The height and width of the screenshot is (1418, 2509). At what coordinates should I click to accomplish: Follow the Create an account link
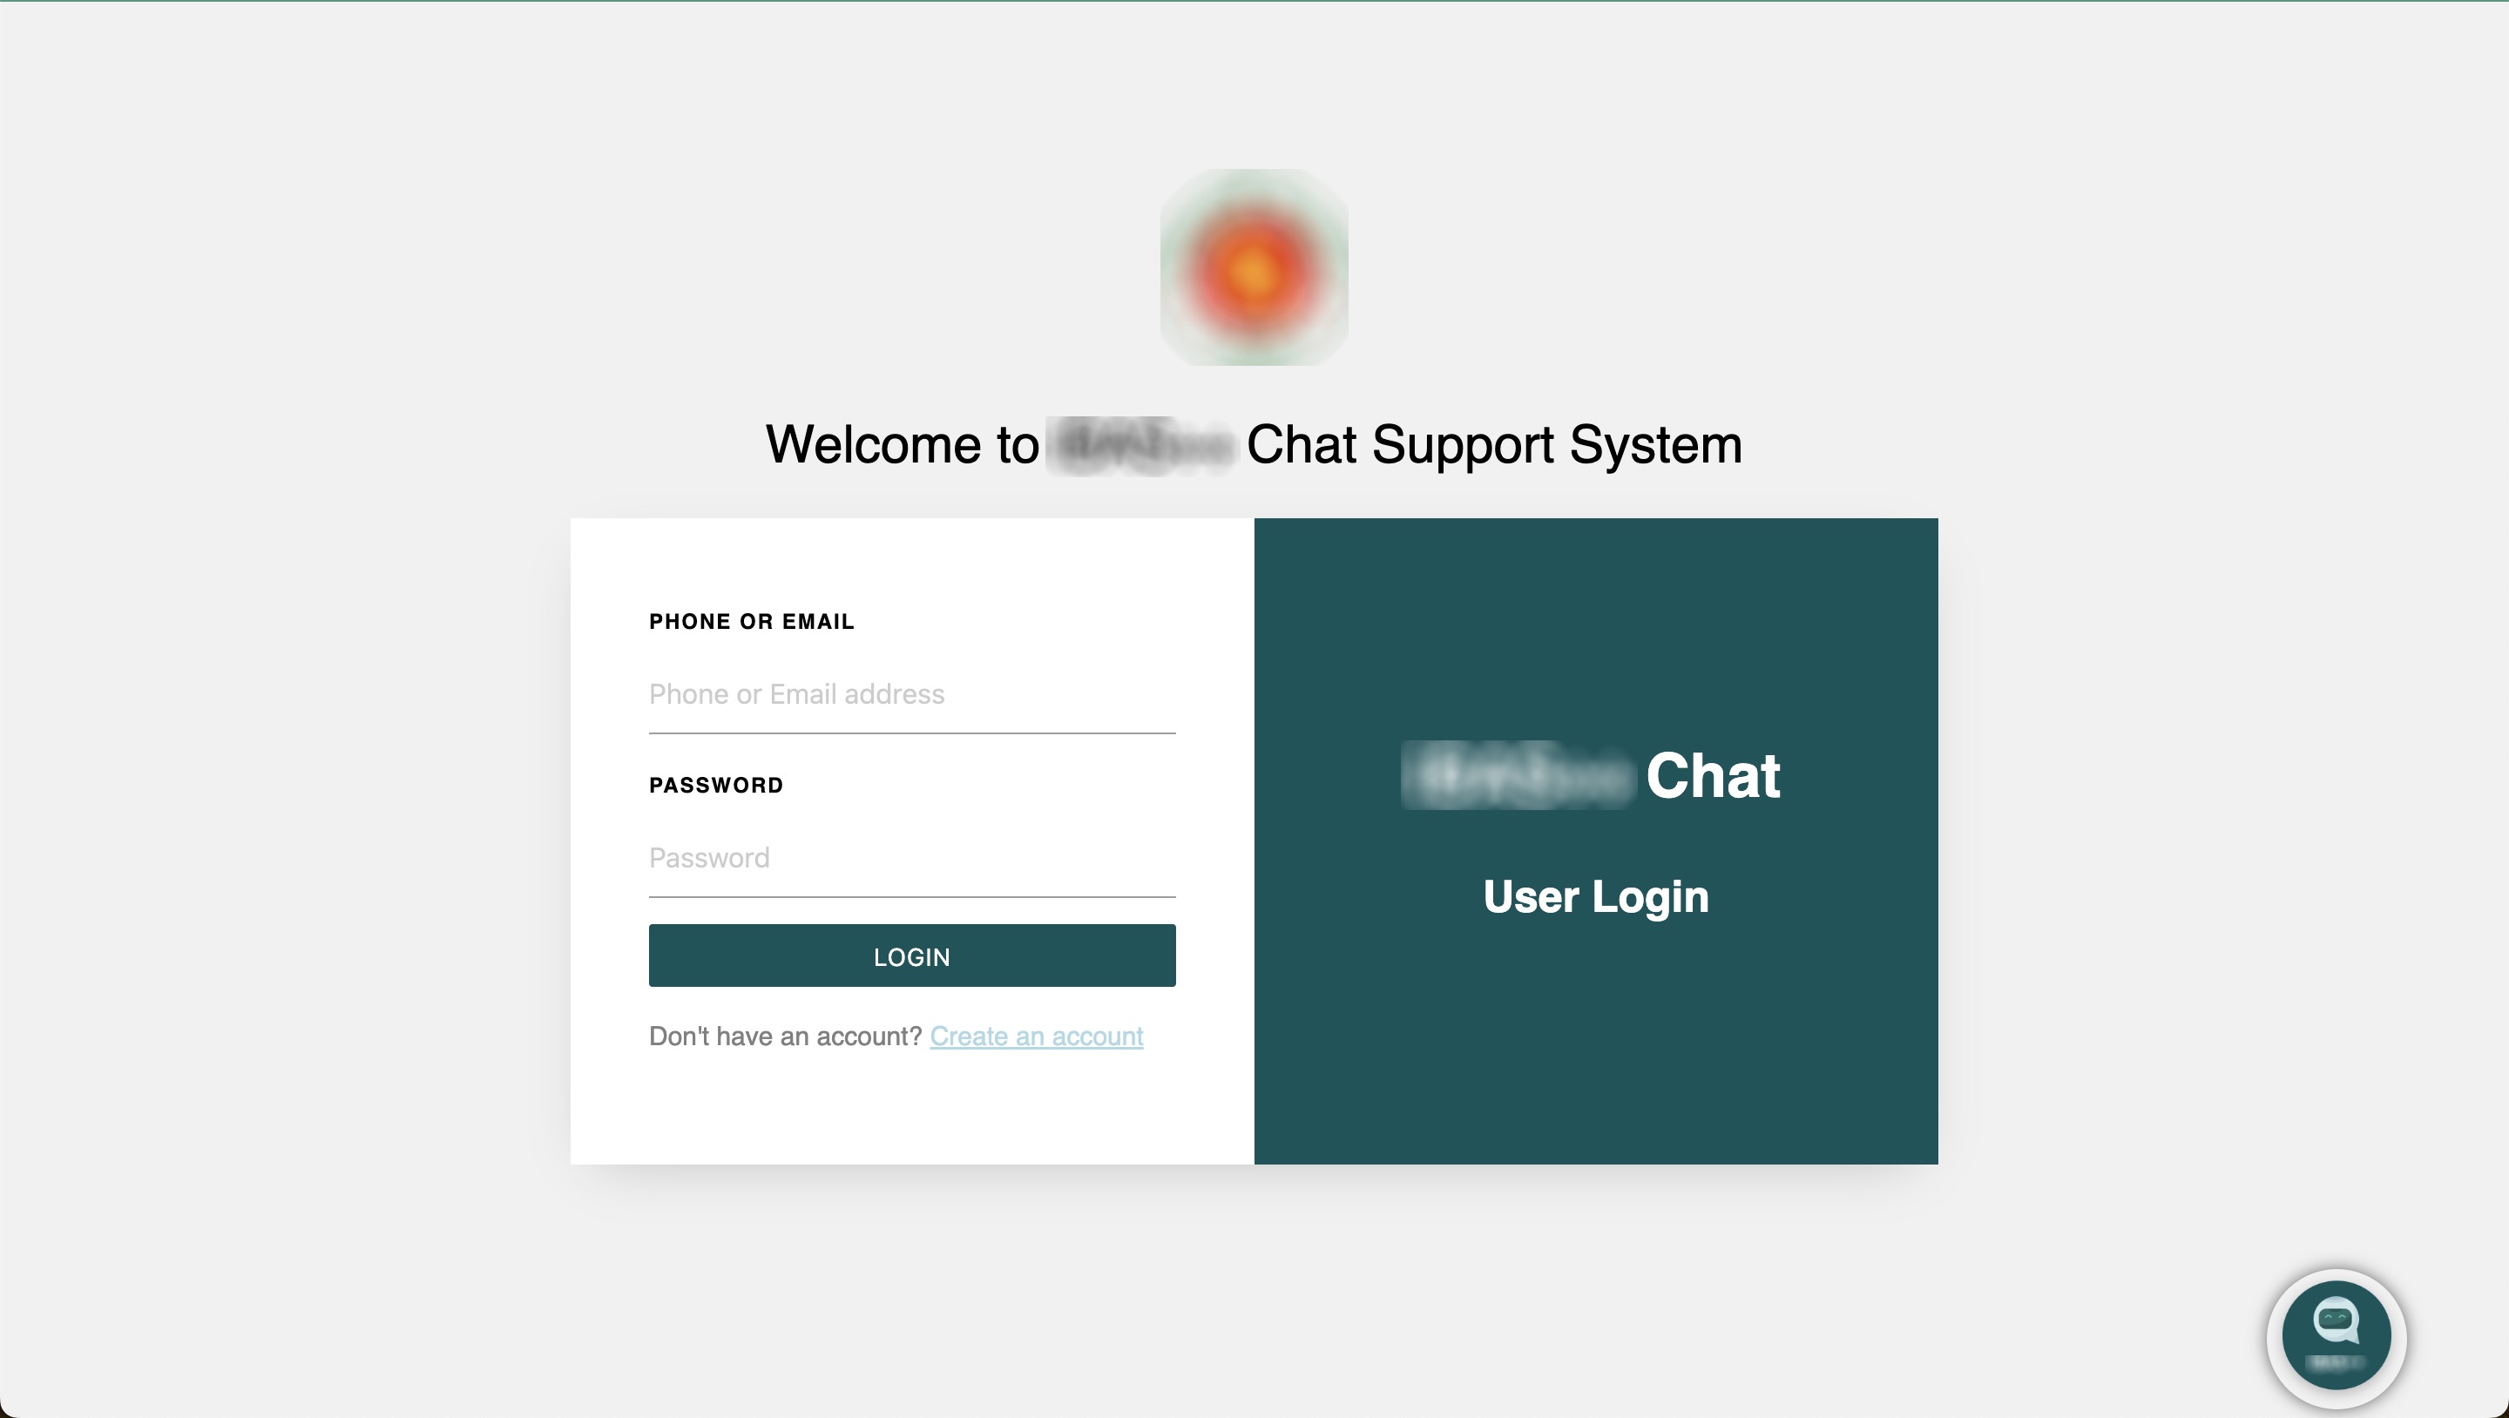pyautogui.click(x=1037, y=1036)
